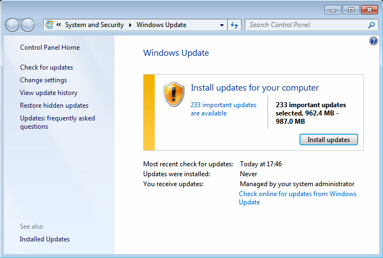The height and width of the screenshot is (258, 383).
Task: Open Updates: frequently asked questions
Action: 57,122
